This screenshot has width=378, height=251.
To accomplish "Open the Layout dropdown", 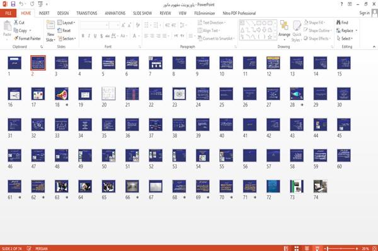I will (66, 23).
